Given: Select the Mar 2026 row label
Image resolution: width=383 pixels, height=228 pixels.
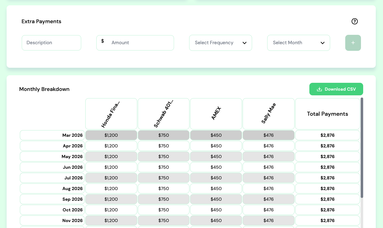Looking at the screenshot, I should 52,135.
